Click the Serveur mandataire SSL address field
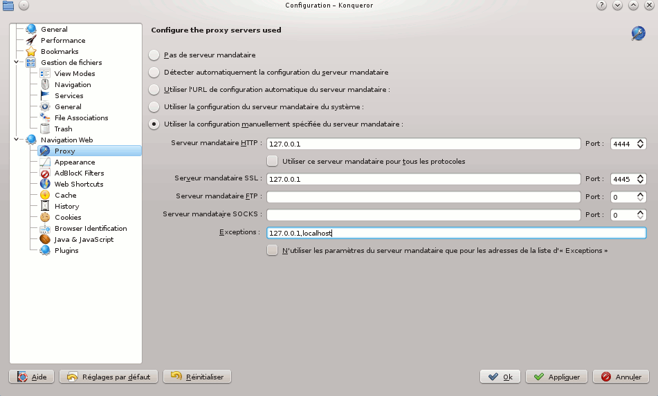658x396 pixels. 423,179
